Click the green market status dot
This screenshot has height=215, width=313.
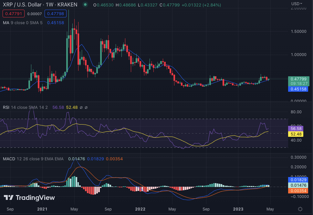tap(85, 5)
